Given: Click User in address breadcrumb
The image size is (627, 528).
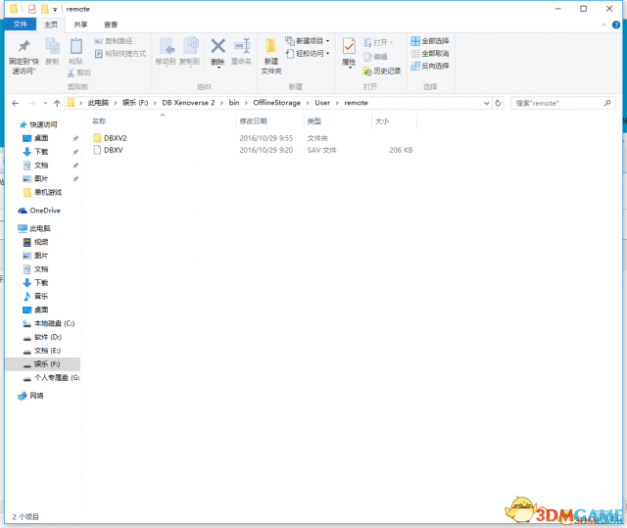Looking at the screenshot, I should [x=322, y=103].
